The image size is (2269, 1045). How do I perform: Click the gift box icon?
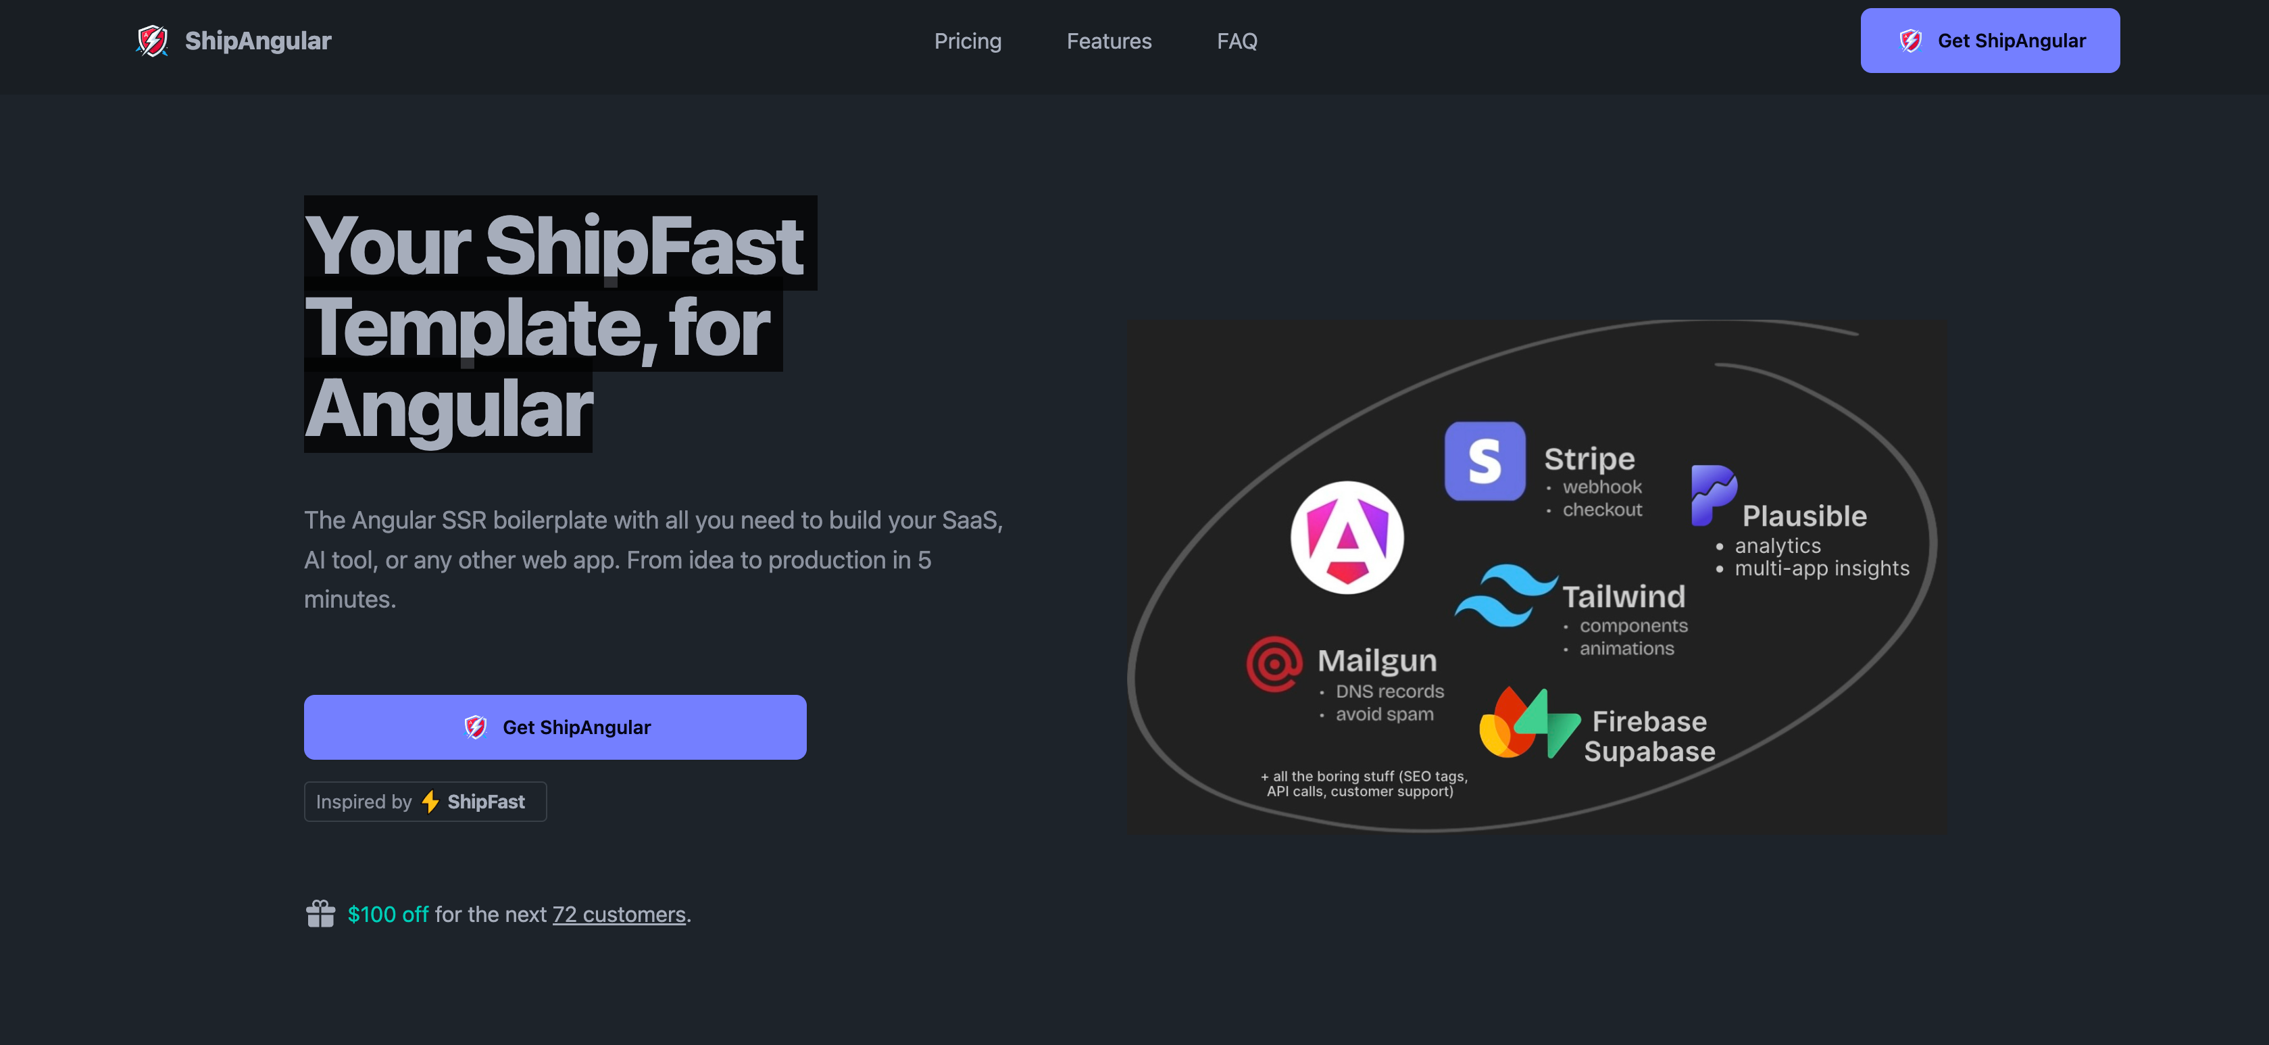point(320,914)
